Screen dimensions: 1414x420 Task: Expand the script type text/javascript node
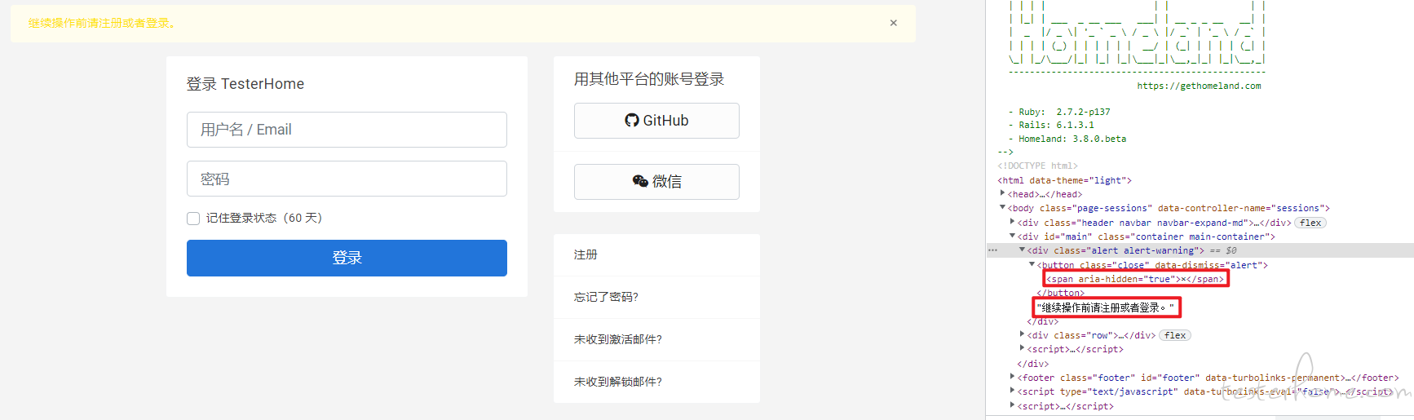(x=1013, y=391)
